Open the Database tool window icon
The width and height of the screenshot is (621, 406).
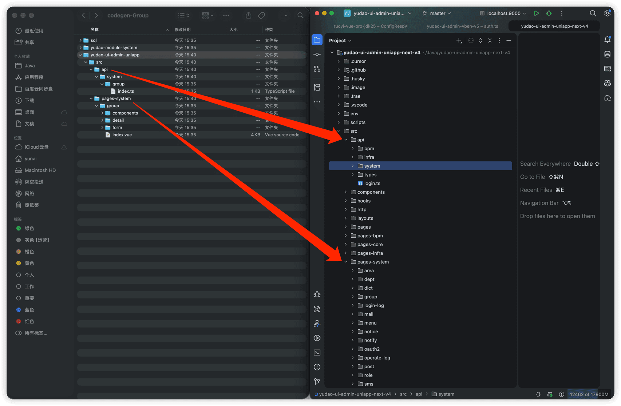[x=607, y=54]
